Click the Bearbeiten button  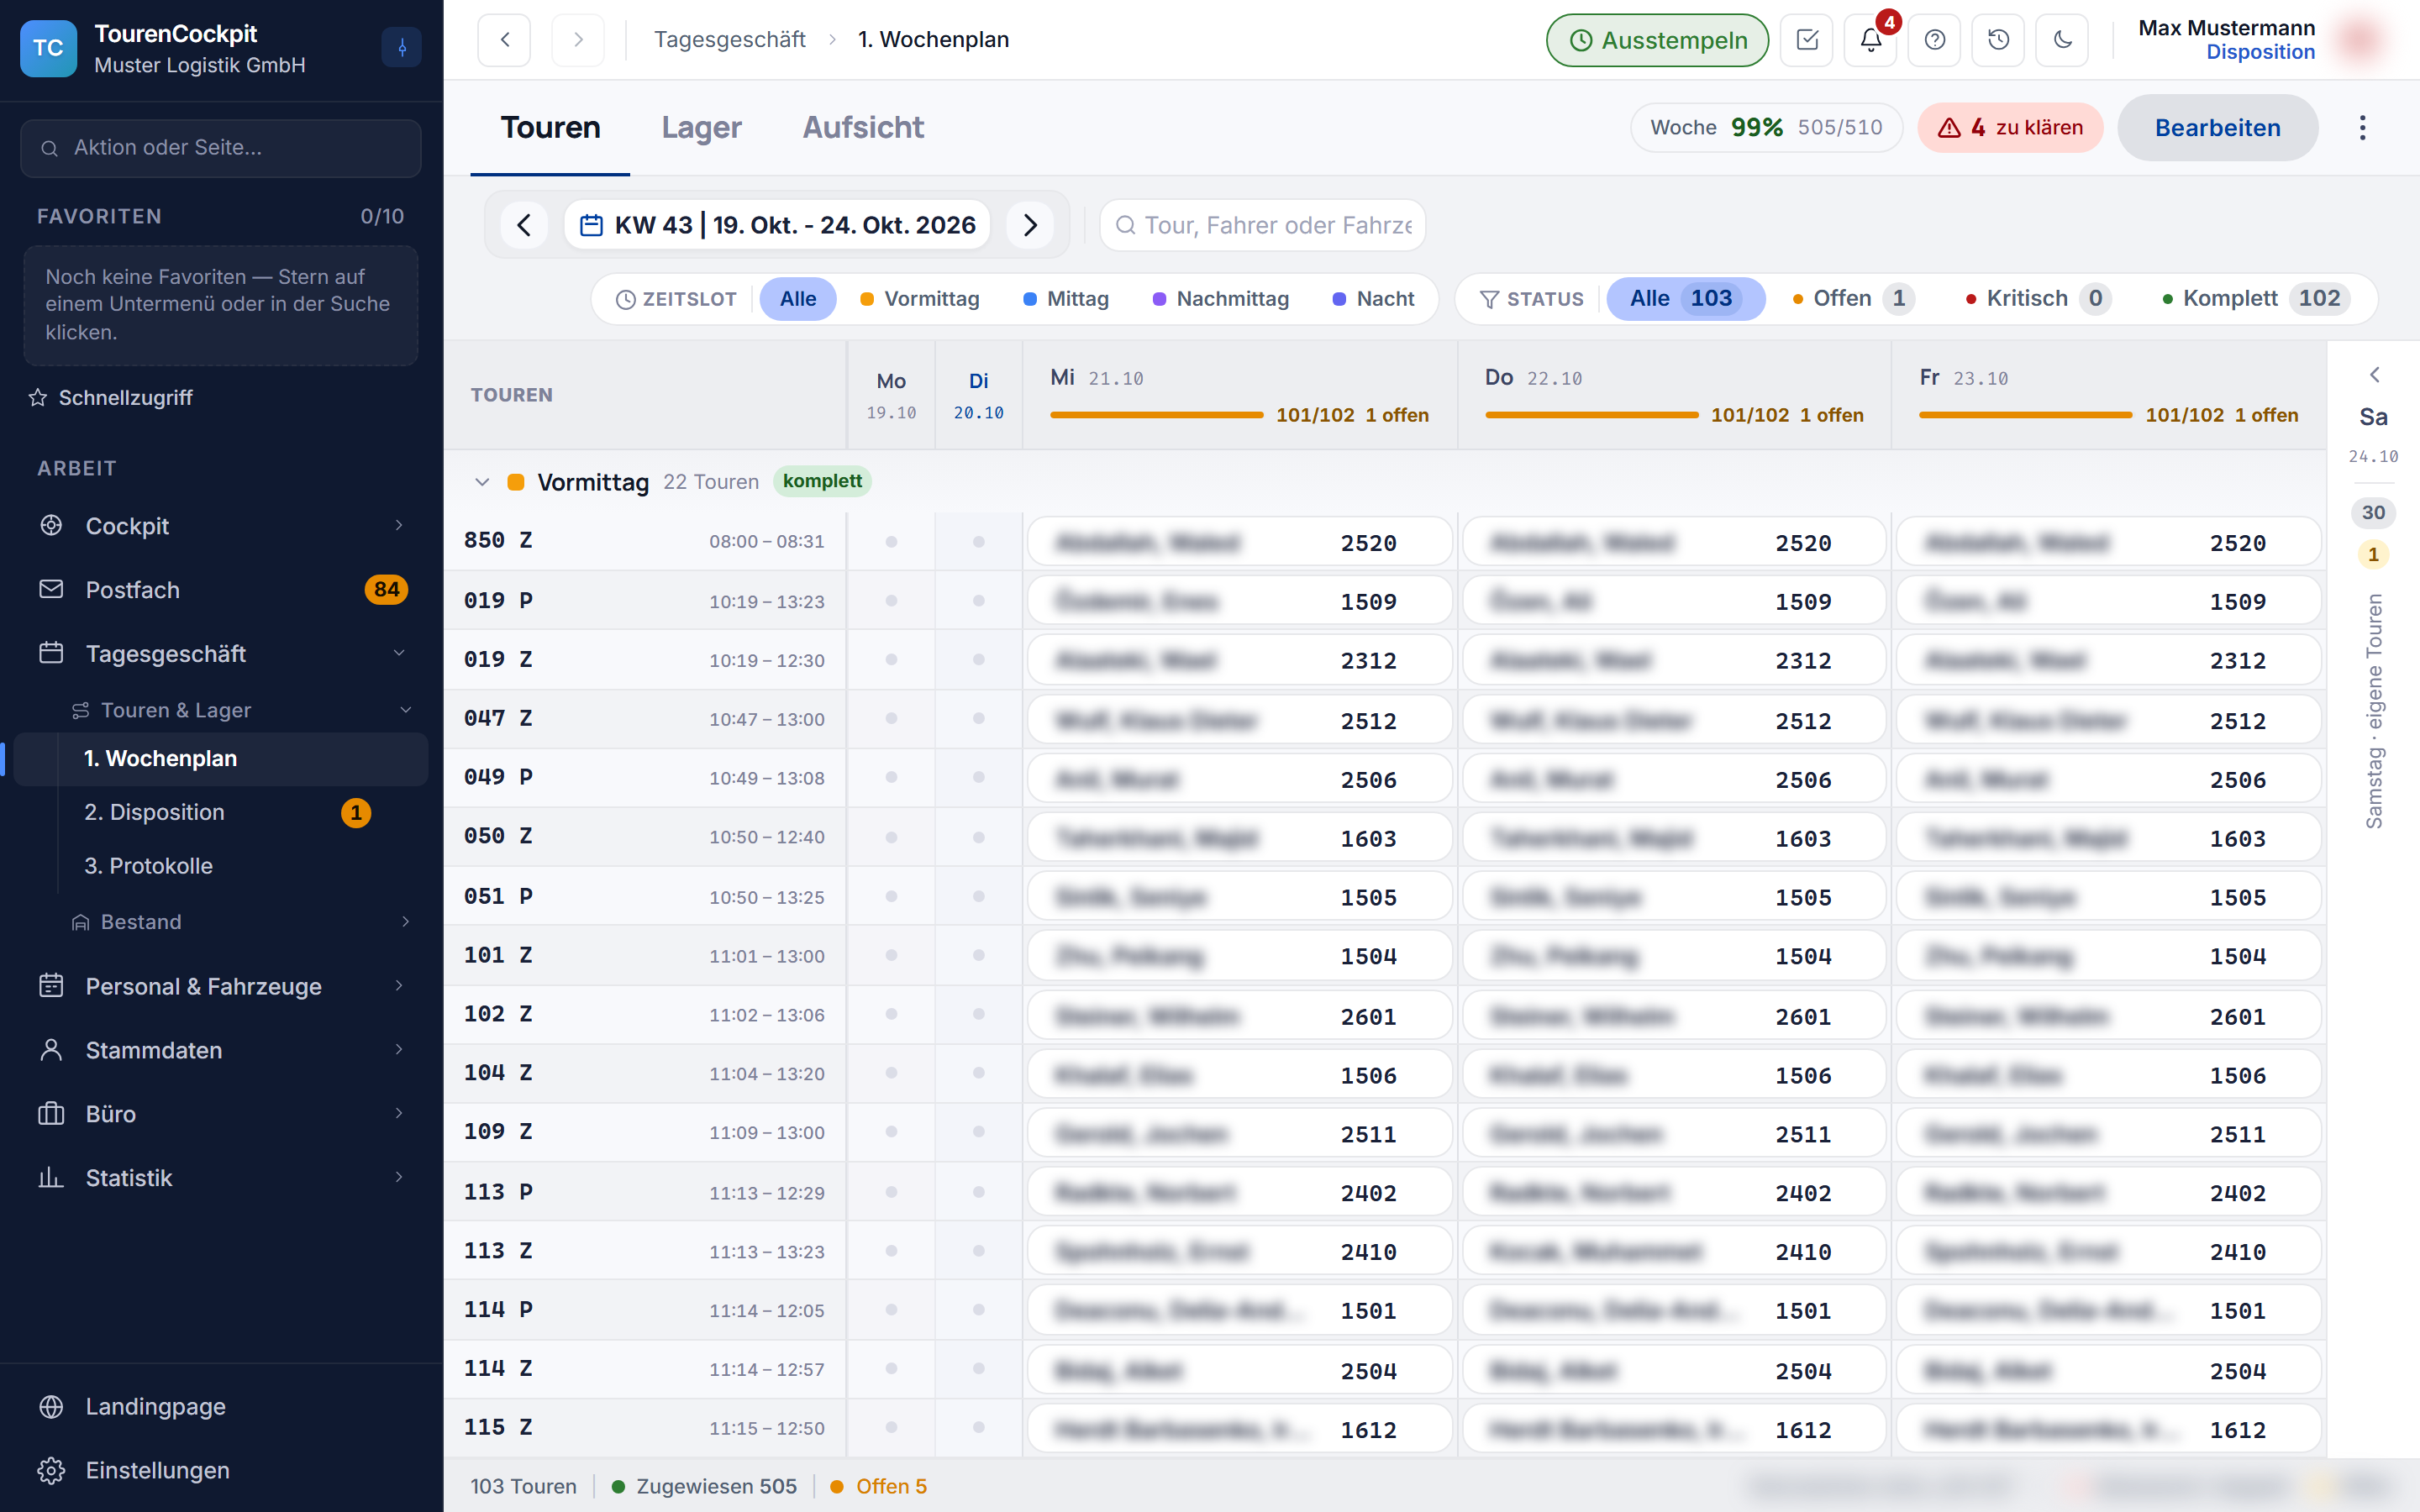tap(2217, 128)
